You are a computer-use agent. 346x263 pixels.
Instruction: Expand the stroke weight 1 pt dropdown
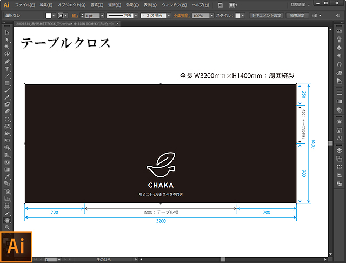click(x=103, y=16)
